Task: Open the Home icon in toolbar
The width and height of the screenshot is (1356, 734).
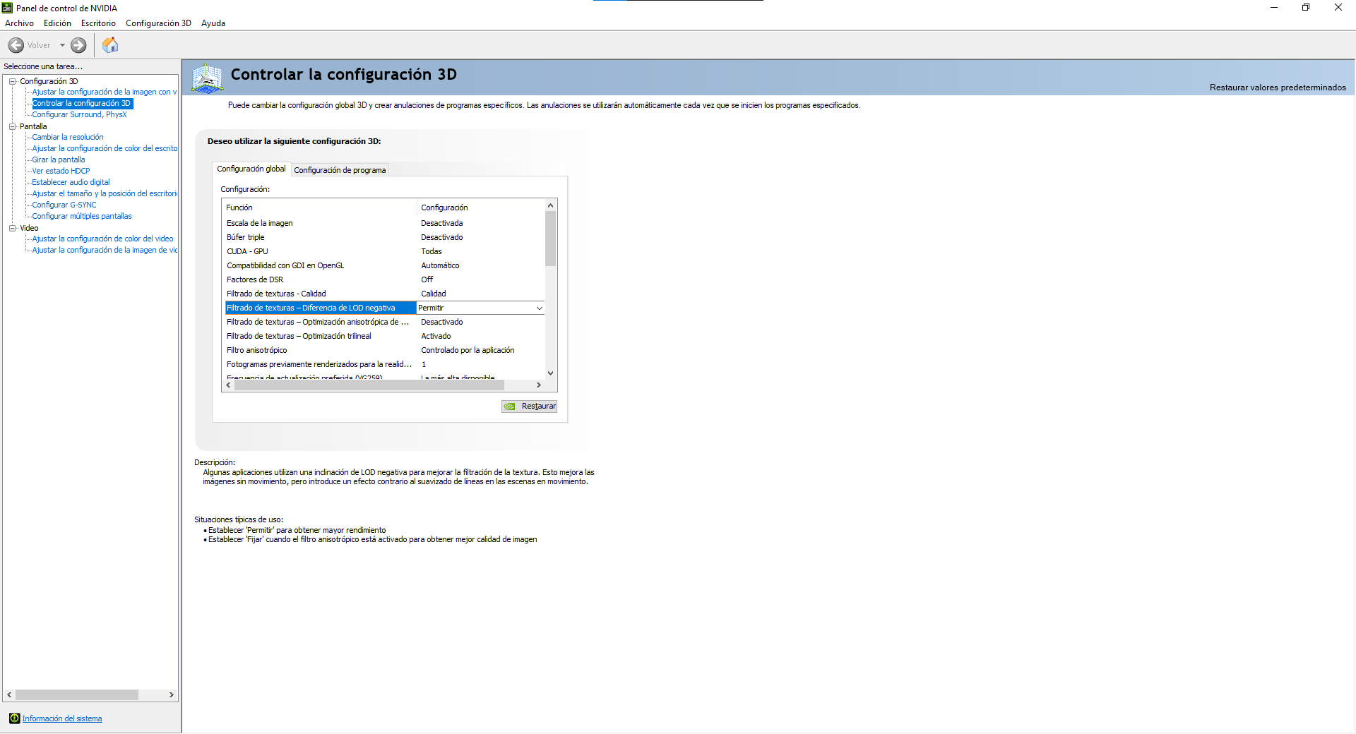Action: pos(110,45)
